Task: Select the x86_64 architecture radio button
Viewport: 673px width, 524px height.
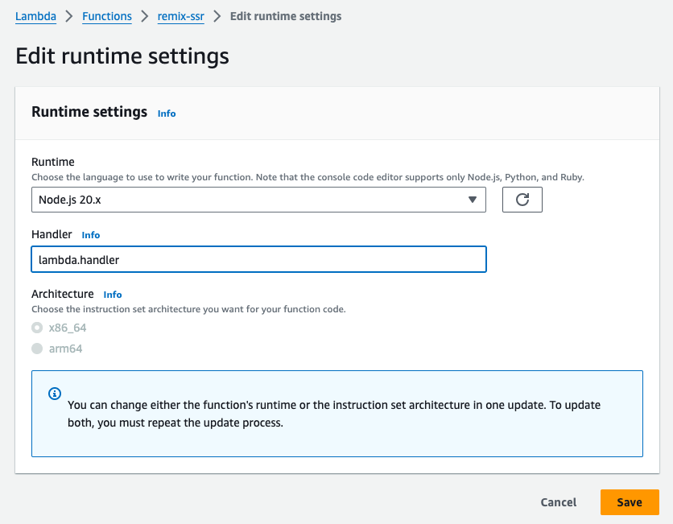Action: pos(37,327)
